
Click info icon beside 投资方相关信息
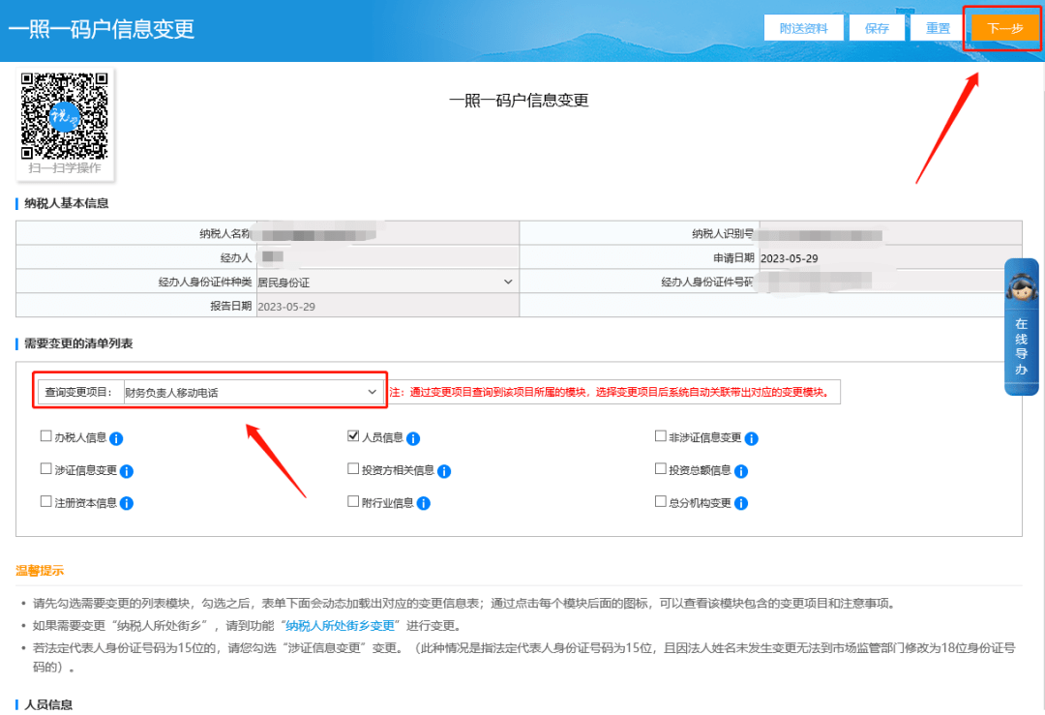click(x=444, y=471)
